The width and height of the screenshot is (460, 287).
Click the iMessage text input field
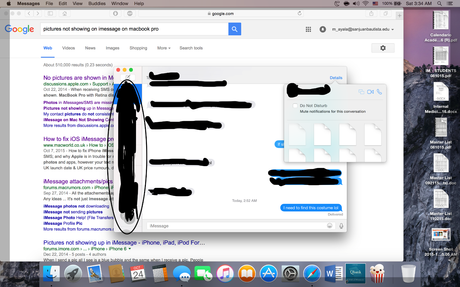point(241,226)
